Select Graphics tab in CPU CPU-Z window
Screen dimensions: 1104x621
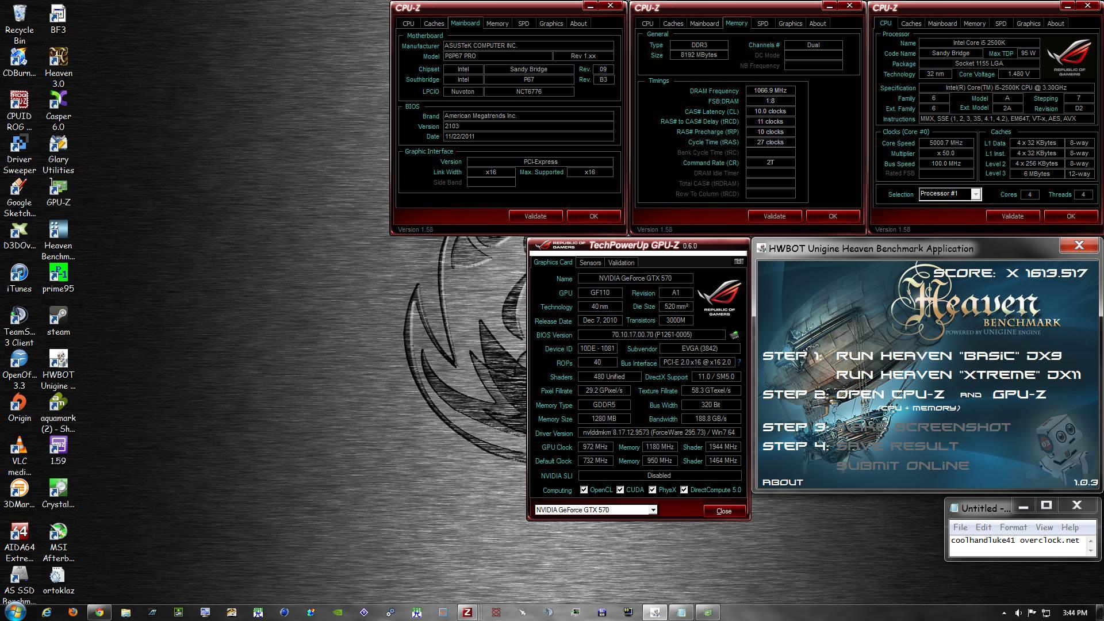click(1028, 24)
